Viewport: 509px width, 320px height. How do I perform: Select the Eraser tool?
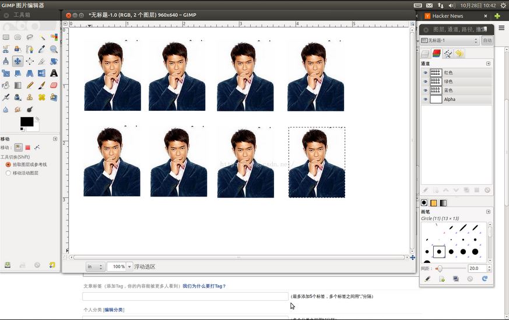pos(54,85)
